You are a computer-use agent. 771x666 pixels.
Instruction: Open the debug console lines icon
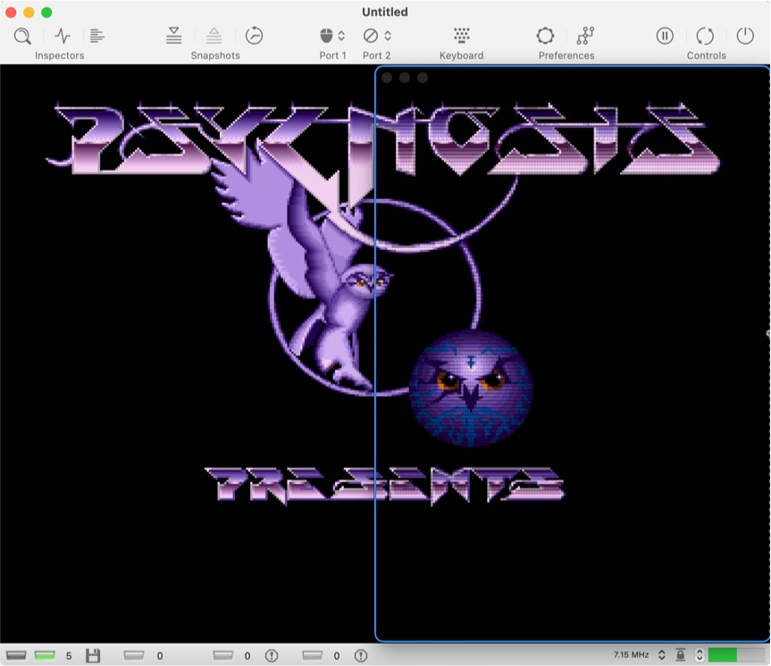pos(97,36)
